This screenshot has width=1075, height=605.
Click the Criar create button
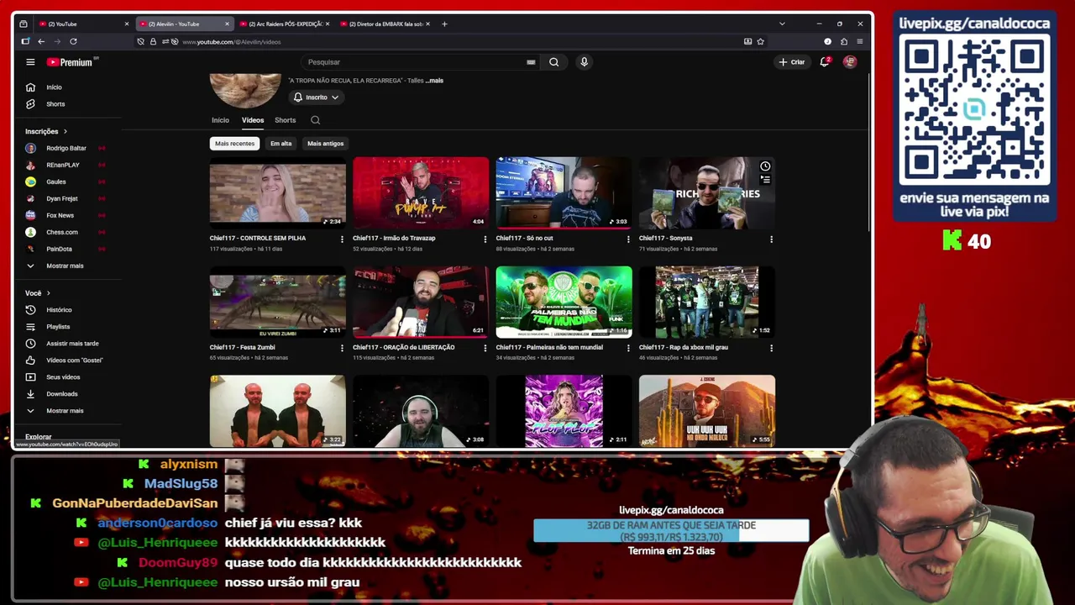coord(791,62)
